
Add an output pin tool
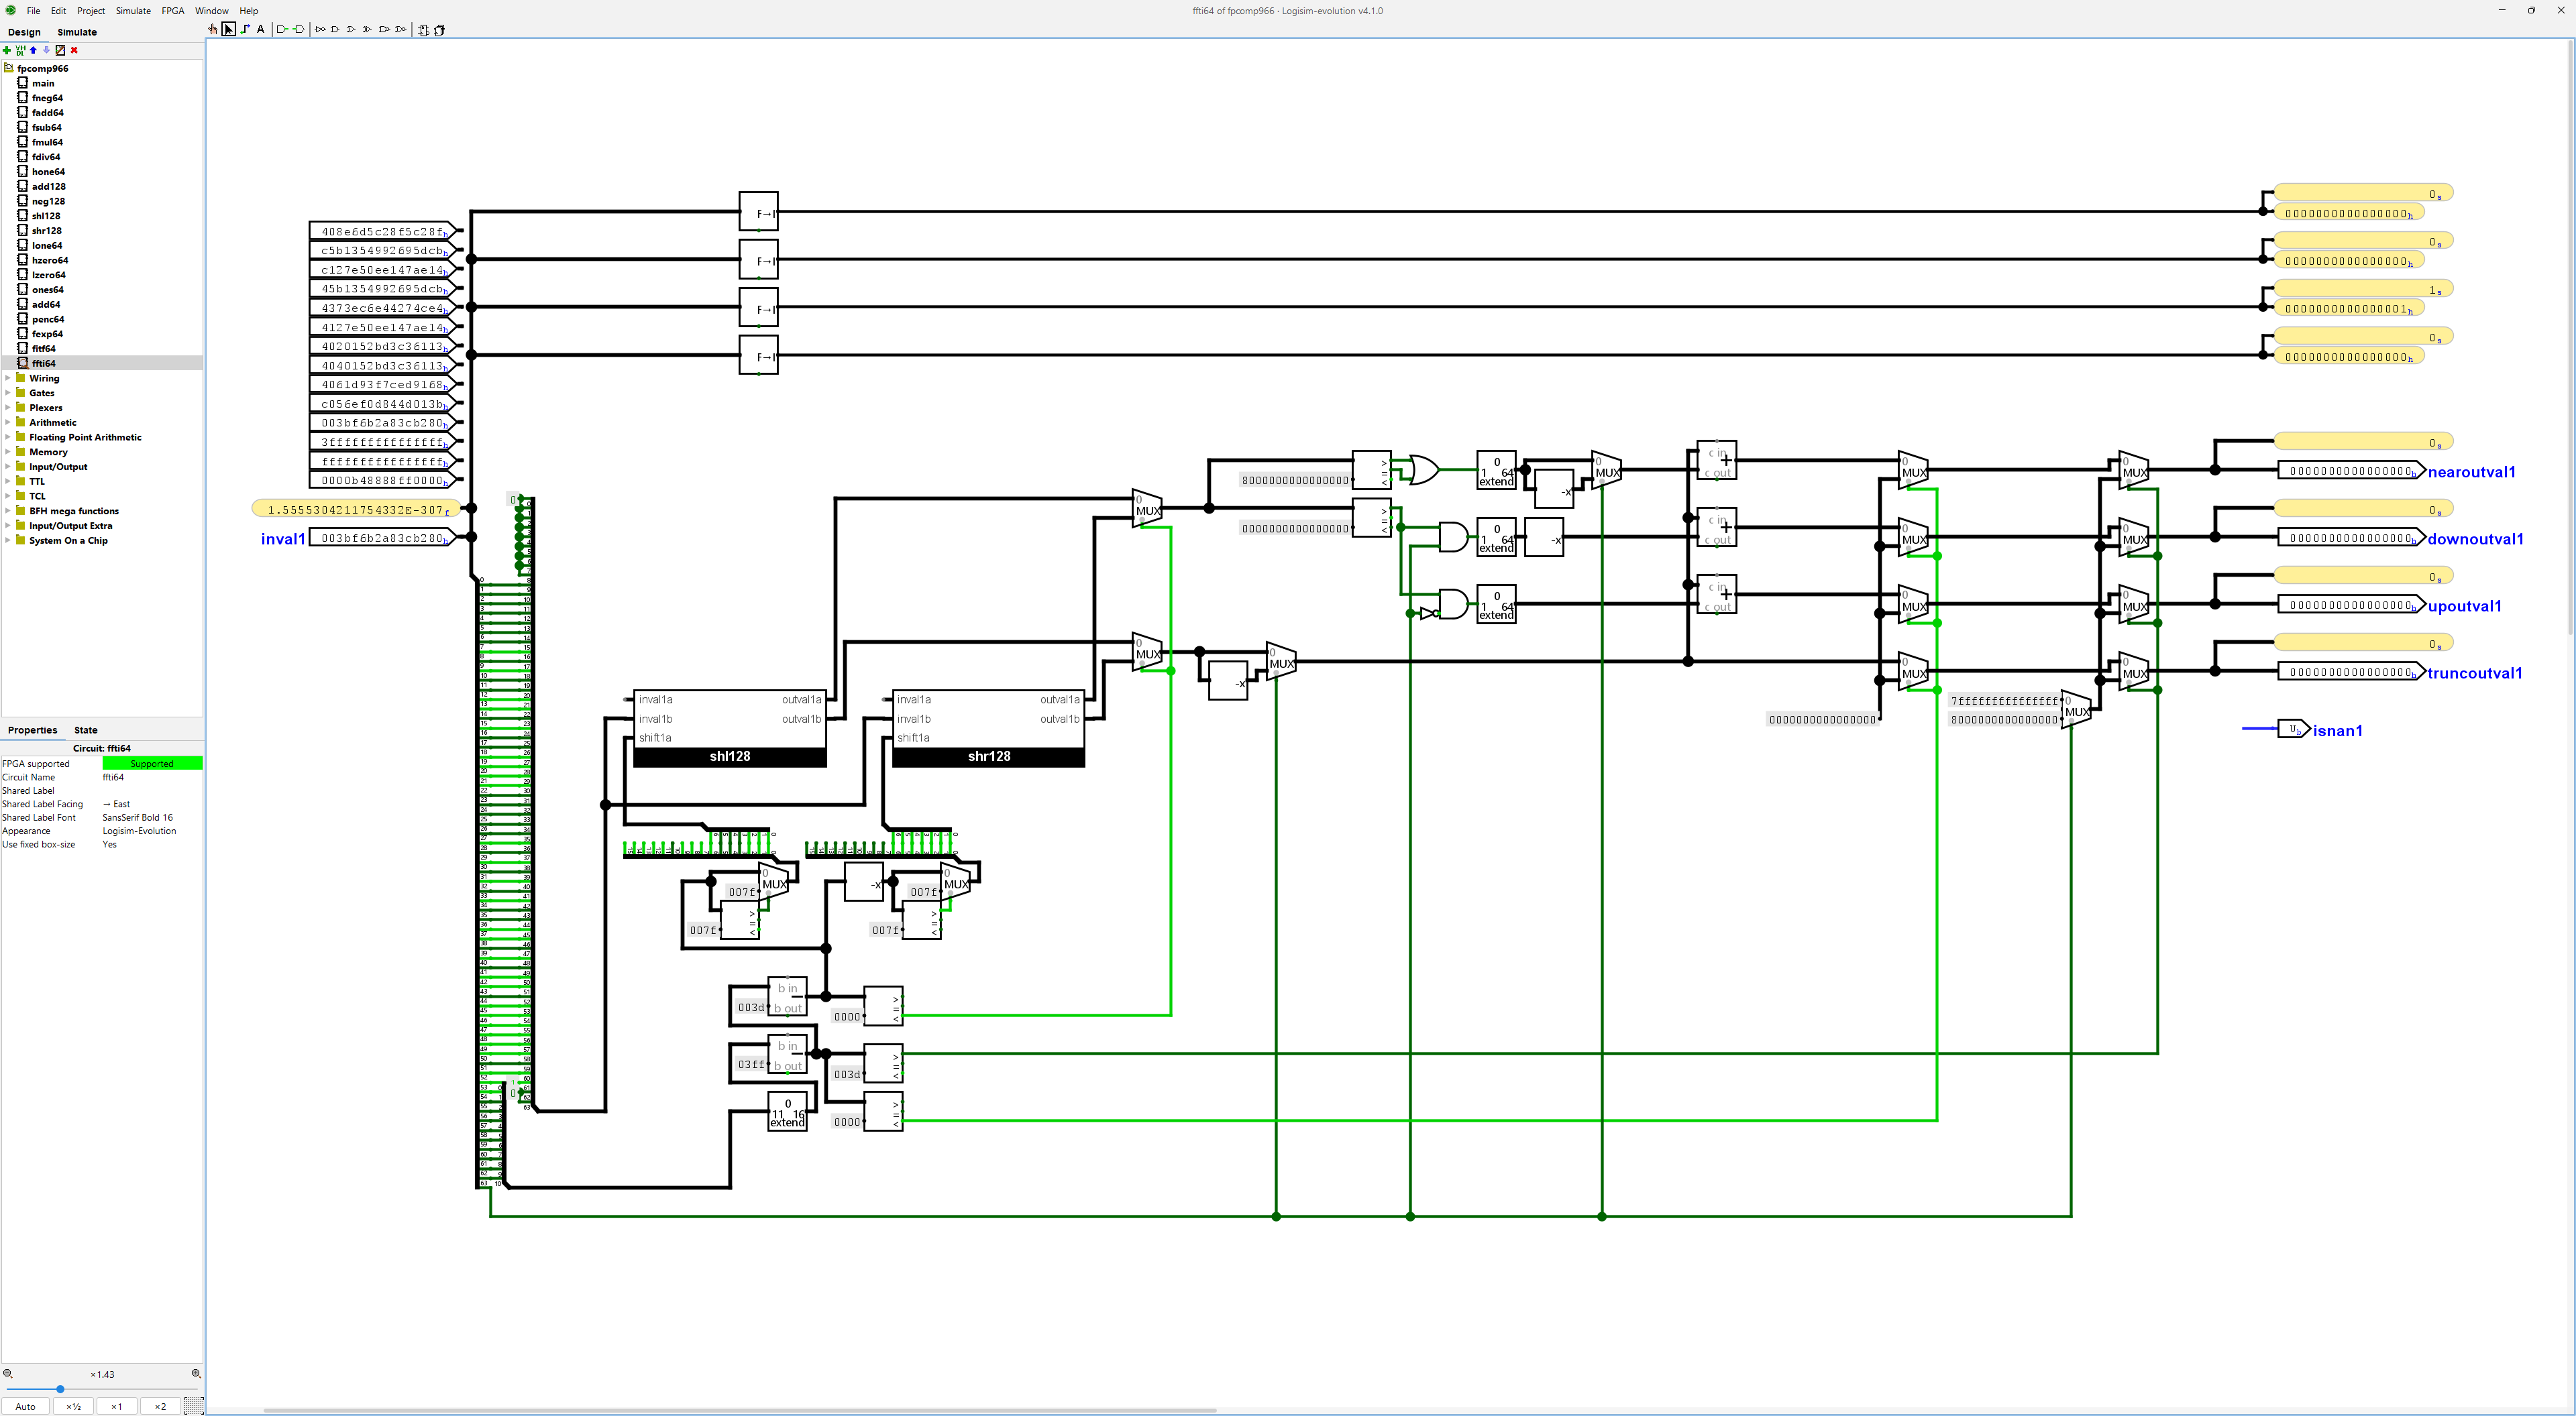pos(298,29)
